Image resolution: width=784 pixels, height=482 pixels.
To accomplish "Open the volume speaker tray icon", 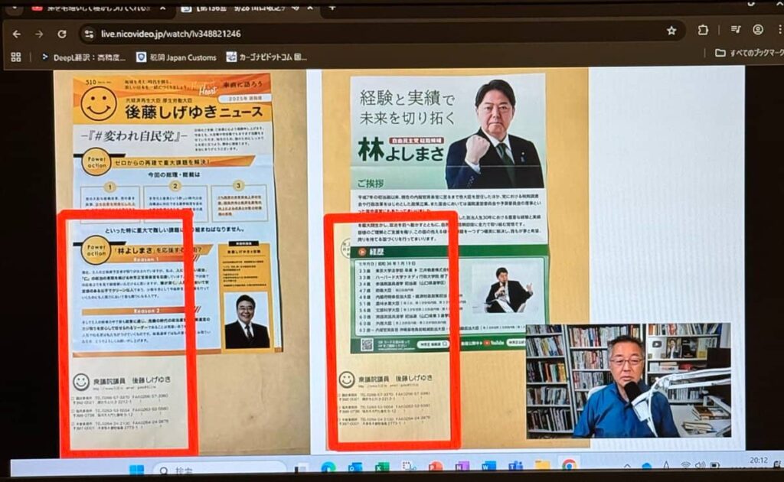I will coord(700,464).
